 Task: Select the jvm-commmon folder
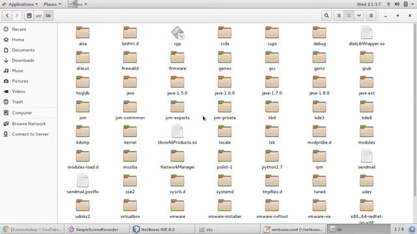(130, 110)
